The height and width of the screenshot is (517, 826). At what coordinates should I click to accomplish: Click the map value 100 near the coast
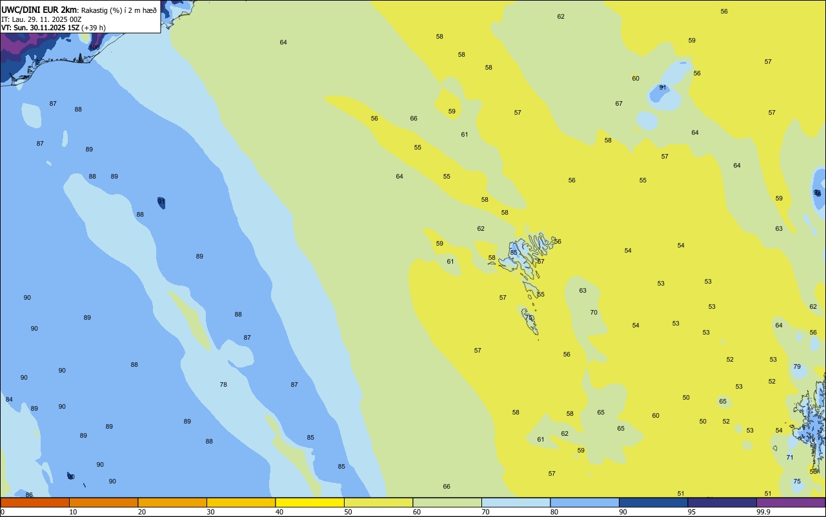pyautogui.click(x=95, y=47)
